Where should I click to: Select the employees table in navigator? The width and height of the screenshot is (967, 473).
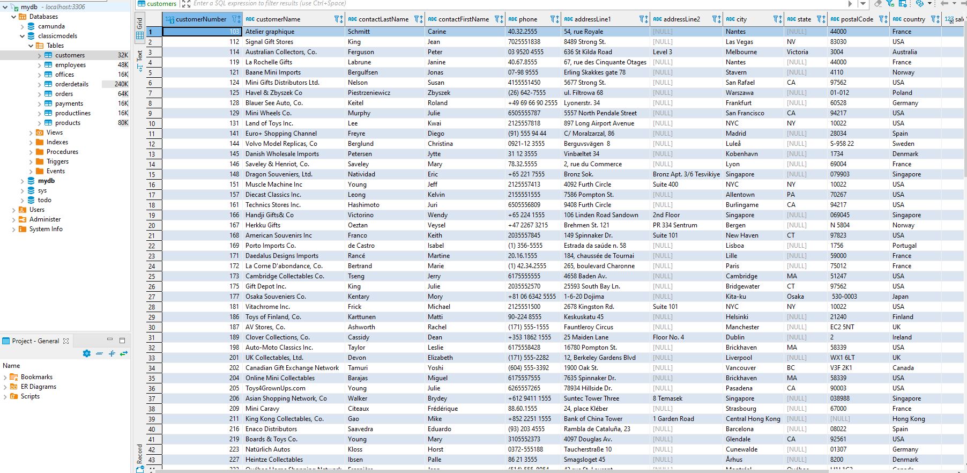coord(70,65)
